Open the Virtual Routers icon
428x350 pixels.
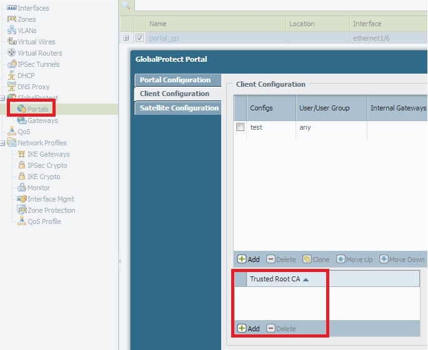click(11, 52)
